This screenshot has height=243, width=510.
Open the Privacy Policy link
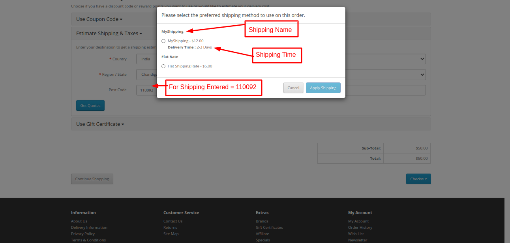click(x=83, y=234)
